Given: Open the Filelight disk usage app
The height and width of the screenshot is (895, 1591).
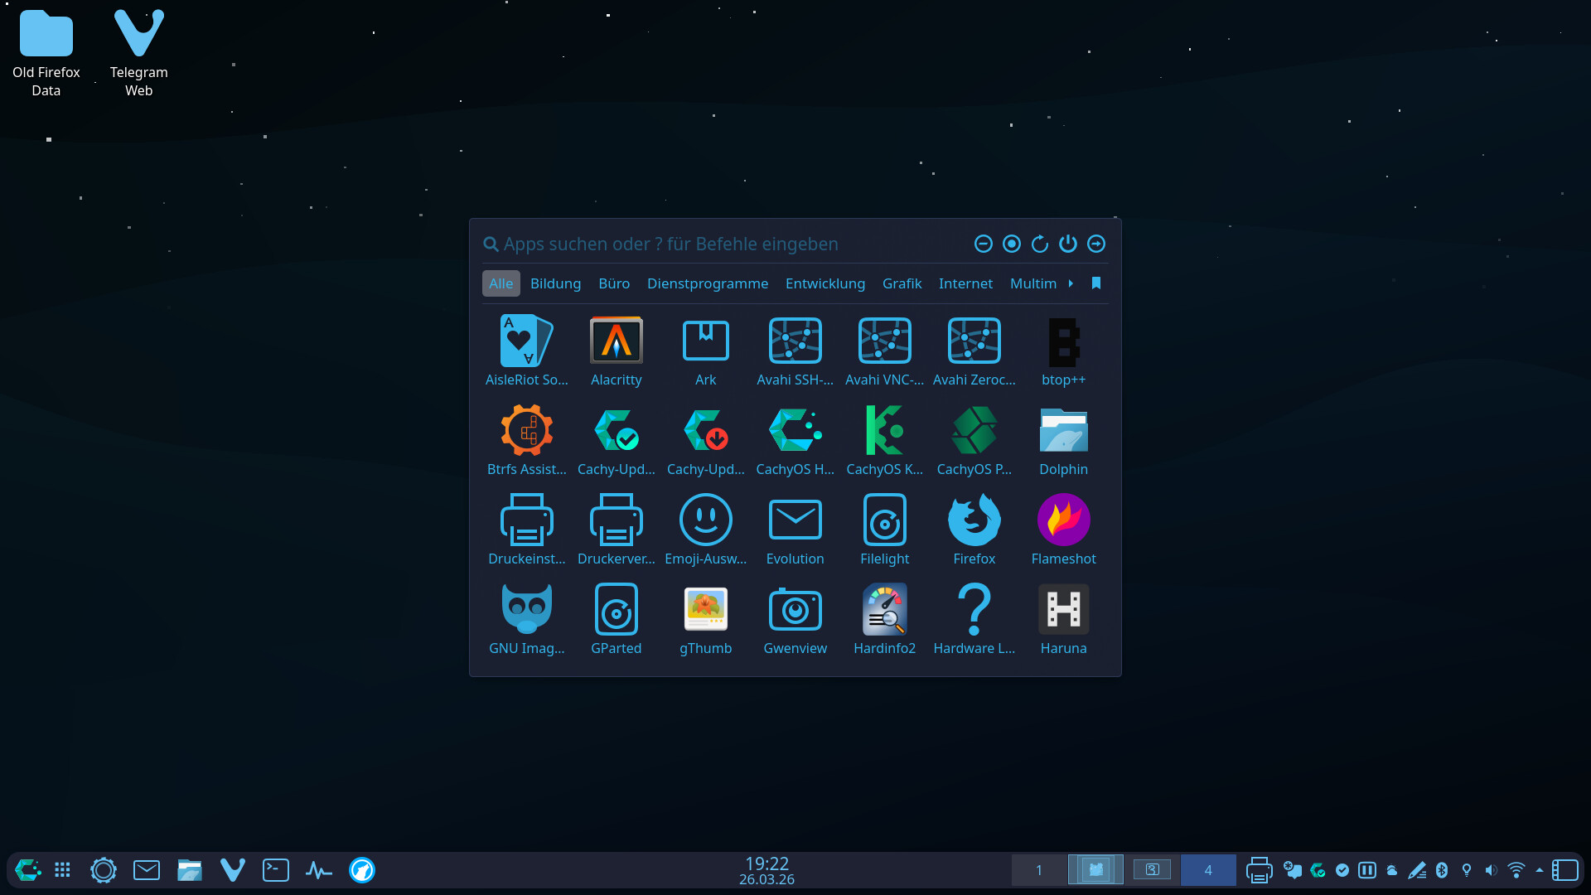Looking at the screenshot, I should [x=884, y=530].
